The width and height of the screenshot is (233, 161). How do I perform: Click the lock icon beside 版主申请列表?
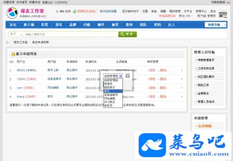pos(13,54)
